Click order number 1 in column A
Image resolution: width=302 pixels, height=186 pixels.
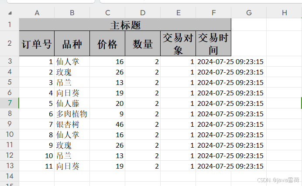[37, 61]
